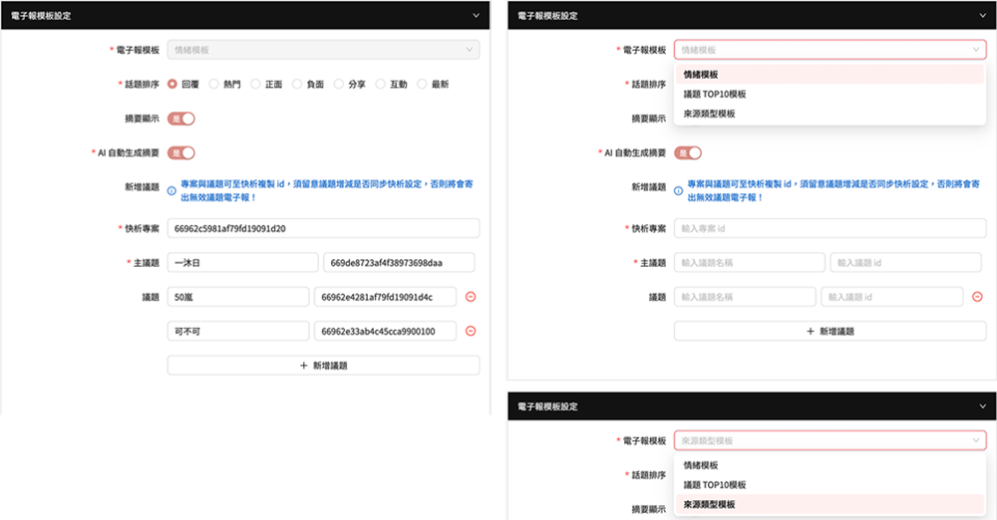This screenshot has height=520, width=997.
Task: Select the 熱門 sorting option
Action: pos(214,85)
